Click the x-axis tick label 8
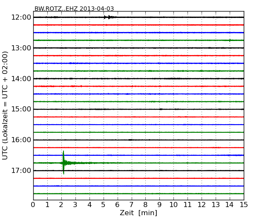 pos(145,204)
